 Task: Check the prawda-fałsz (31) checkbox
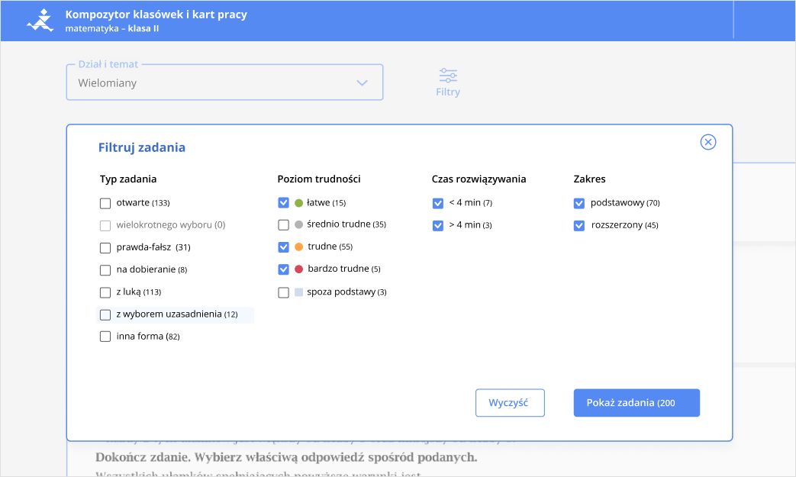[105, 248]
